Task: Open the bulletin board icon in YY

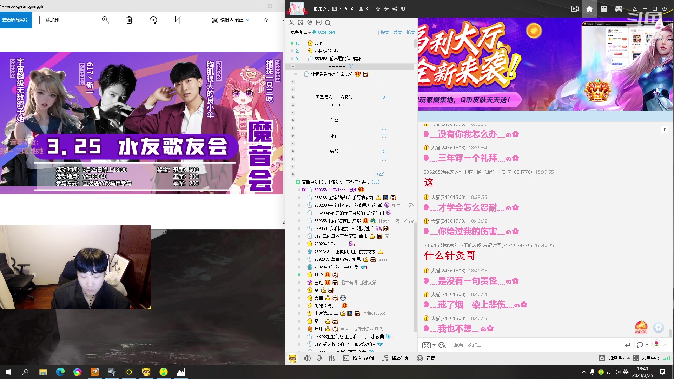Action: (319, 22)
